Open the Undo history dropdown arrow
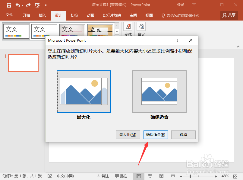Screen dimensions: 243x180 pyautogui.click(x=23, y=5)
